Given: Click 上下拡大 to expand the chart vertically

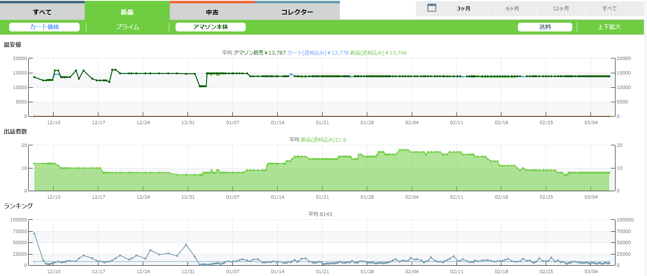Looking at the screenshot, I should [x=609, y=27].
